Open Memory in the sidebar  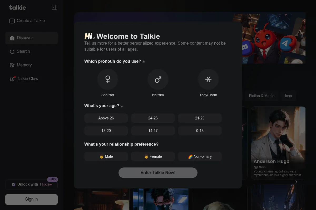31,65
